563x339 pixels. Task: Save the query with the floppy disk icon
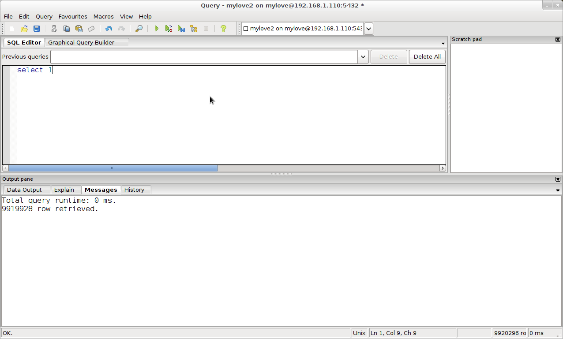[x=37, y=29]
